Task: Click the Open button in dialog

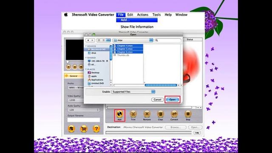Action: [x=173, y=99]
